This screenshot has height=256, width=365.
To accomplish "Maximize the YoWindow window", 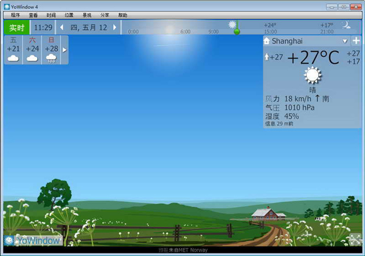I will click(x=344, y=7).
